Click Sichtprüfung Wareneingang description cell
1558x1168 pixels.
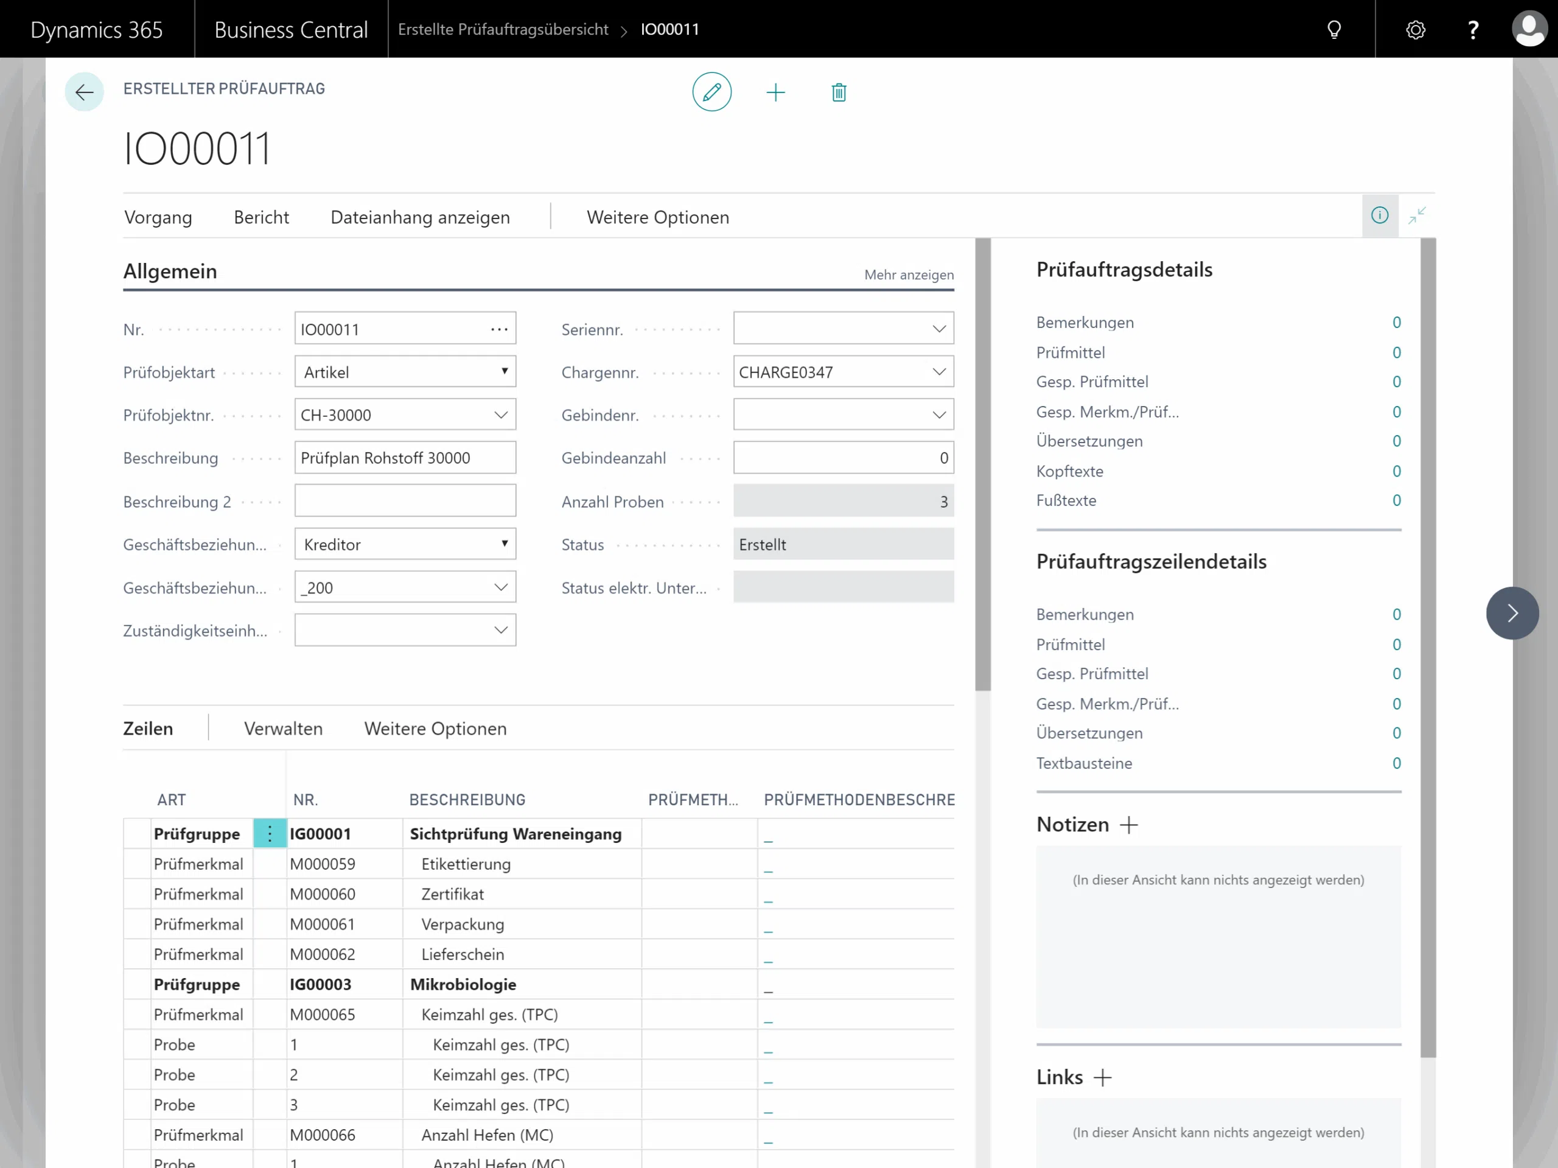click(522, 833)
